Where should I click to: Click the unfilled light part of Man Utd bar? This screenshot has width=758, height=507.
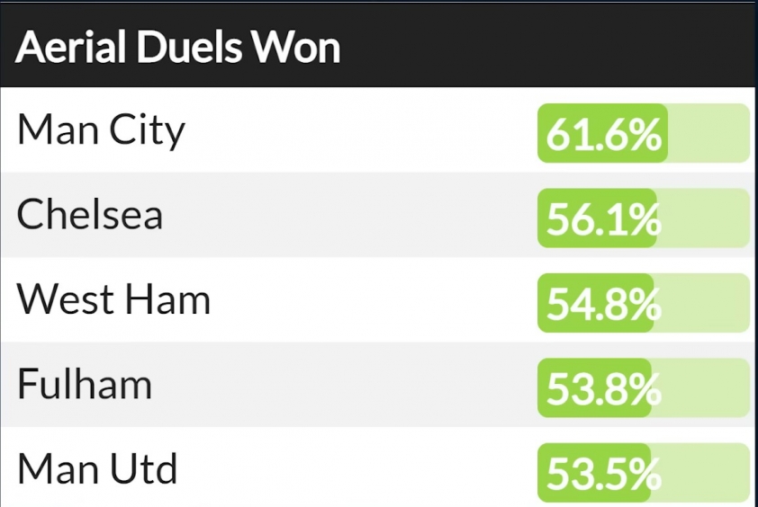tap(700, 473)
